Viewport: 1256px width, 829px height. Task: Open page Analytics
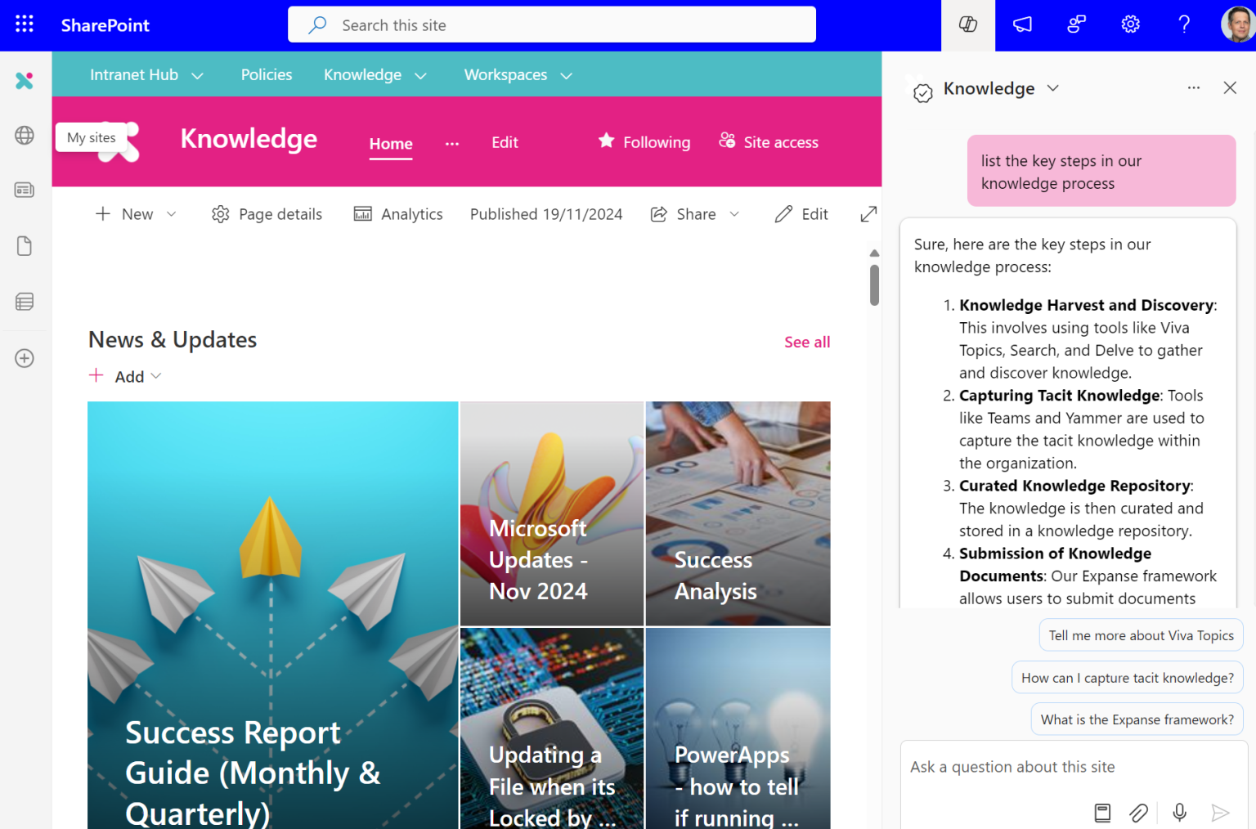[x=398, y=214]
